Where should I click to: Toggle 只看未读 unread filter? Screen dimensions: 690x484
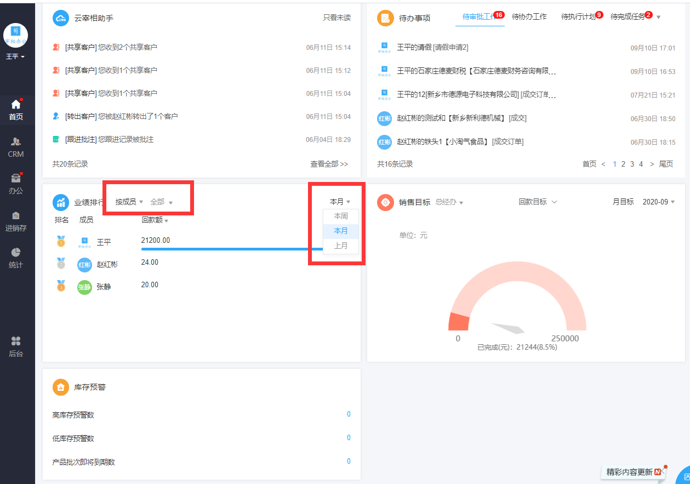click(x=337, y=18)
